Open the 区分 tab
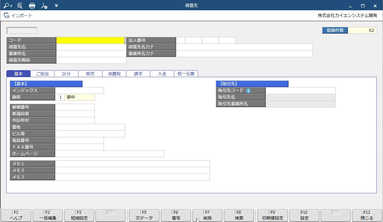383x222 pixels. coord(66,73)
